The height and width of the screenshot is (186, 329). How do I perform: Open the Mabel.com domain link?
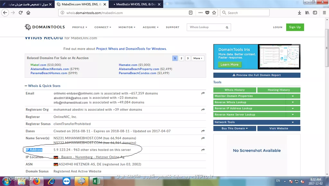point(38,65)
